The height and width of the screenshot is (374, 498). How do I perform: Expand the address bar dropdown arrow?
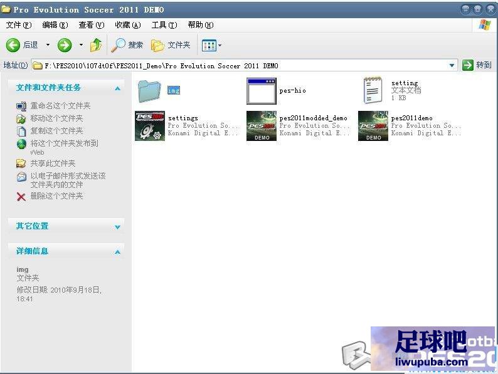pyautogui.click(x=452, y=66)
